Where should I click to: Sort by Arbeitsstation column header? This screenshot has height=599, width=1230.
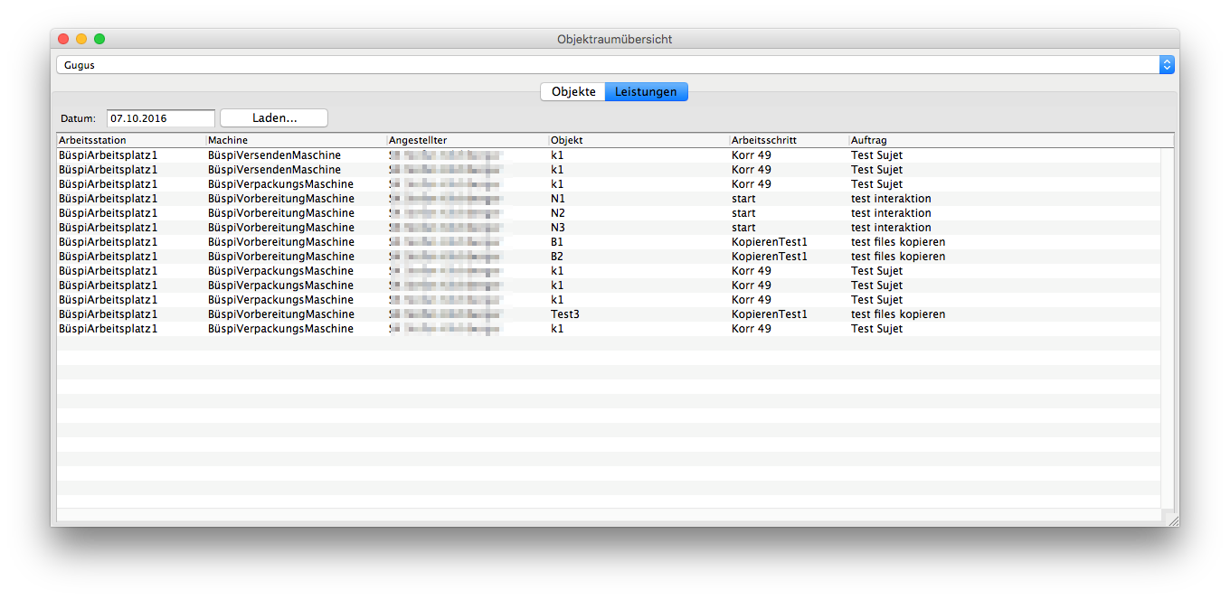131,141
